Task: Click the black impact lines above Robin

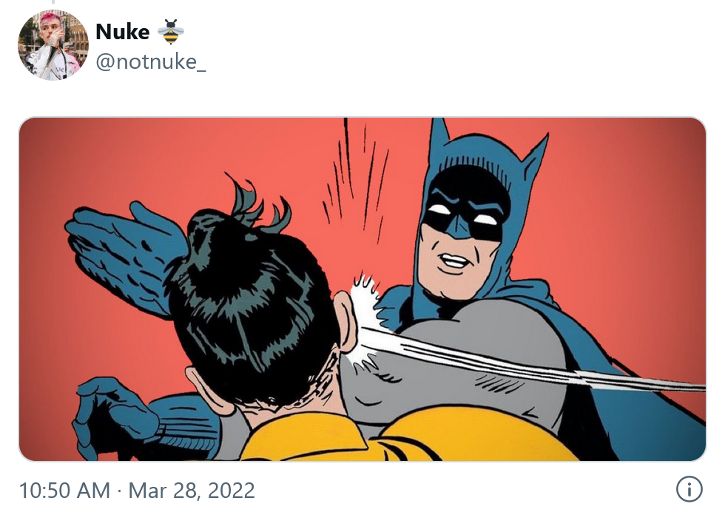Action: tap(356, 181)
